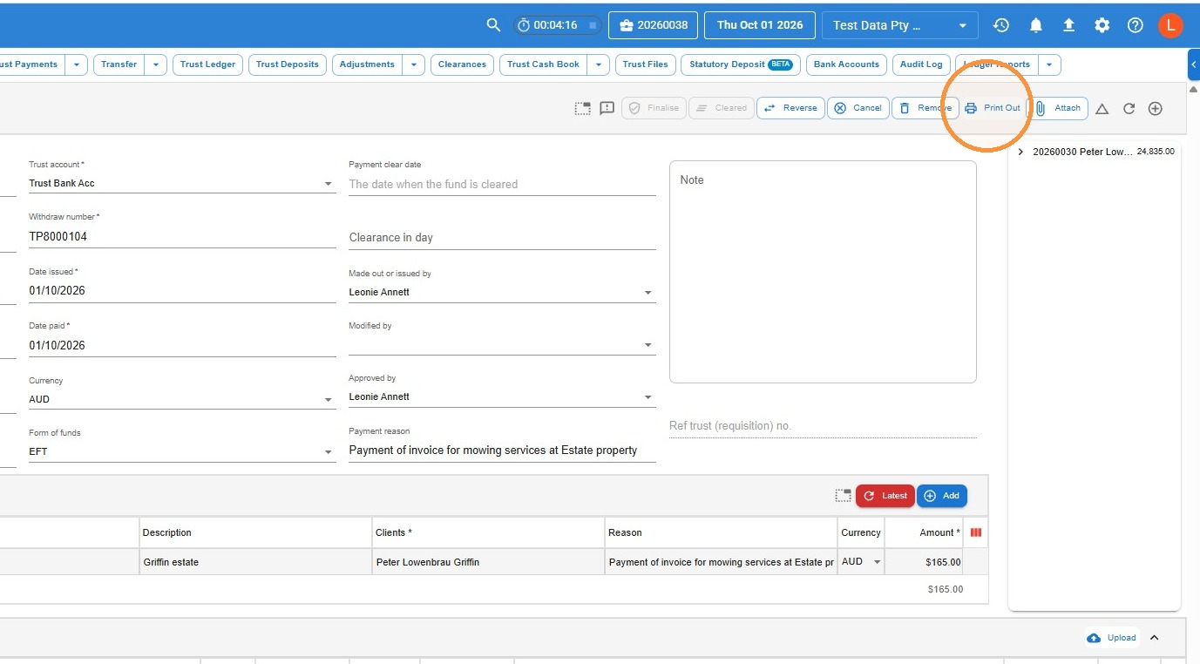Open the Trust Payments dropdown arrow
The width and height of the screenshot is (1200, 664).
[x=77, y=64]
